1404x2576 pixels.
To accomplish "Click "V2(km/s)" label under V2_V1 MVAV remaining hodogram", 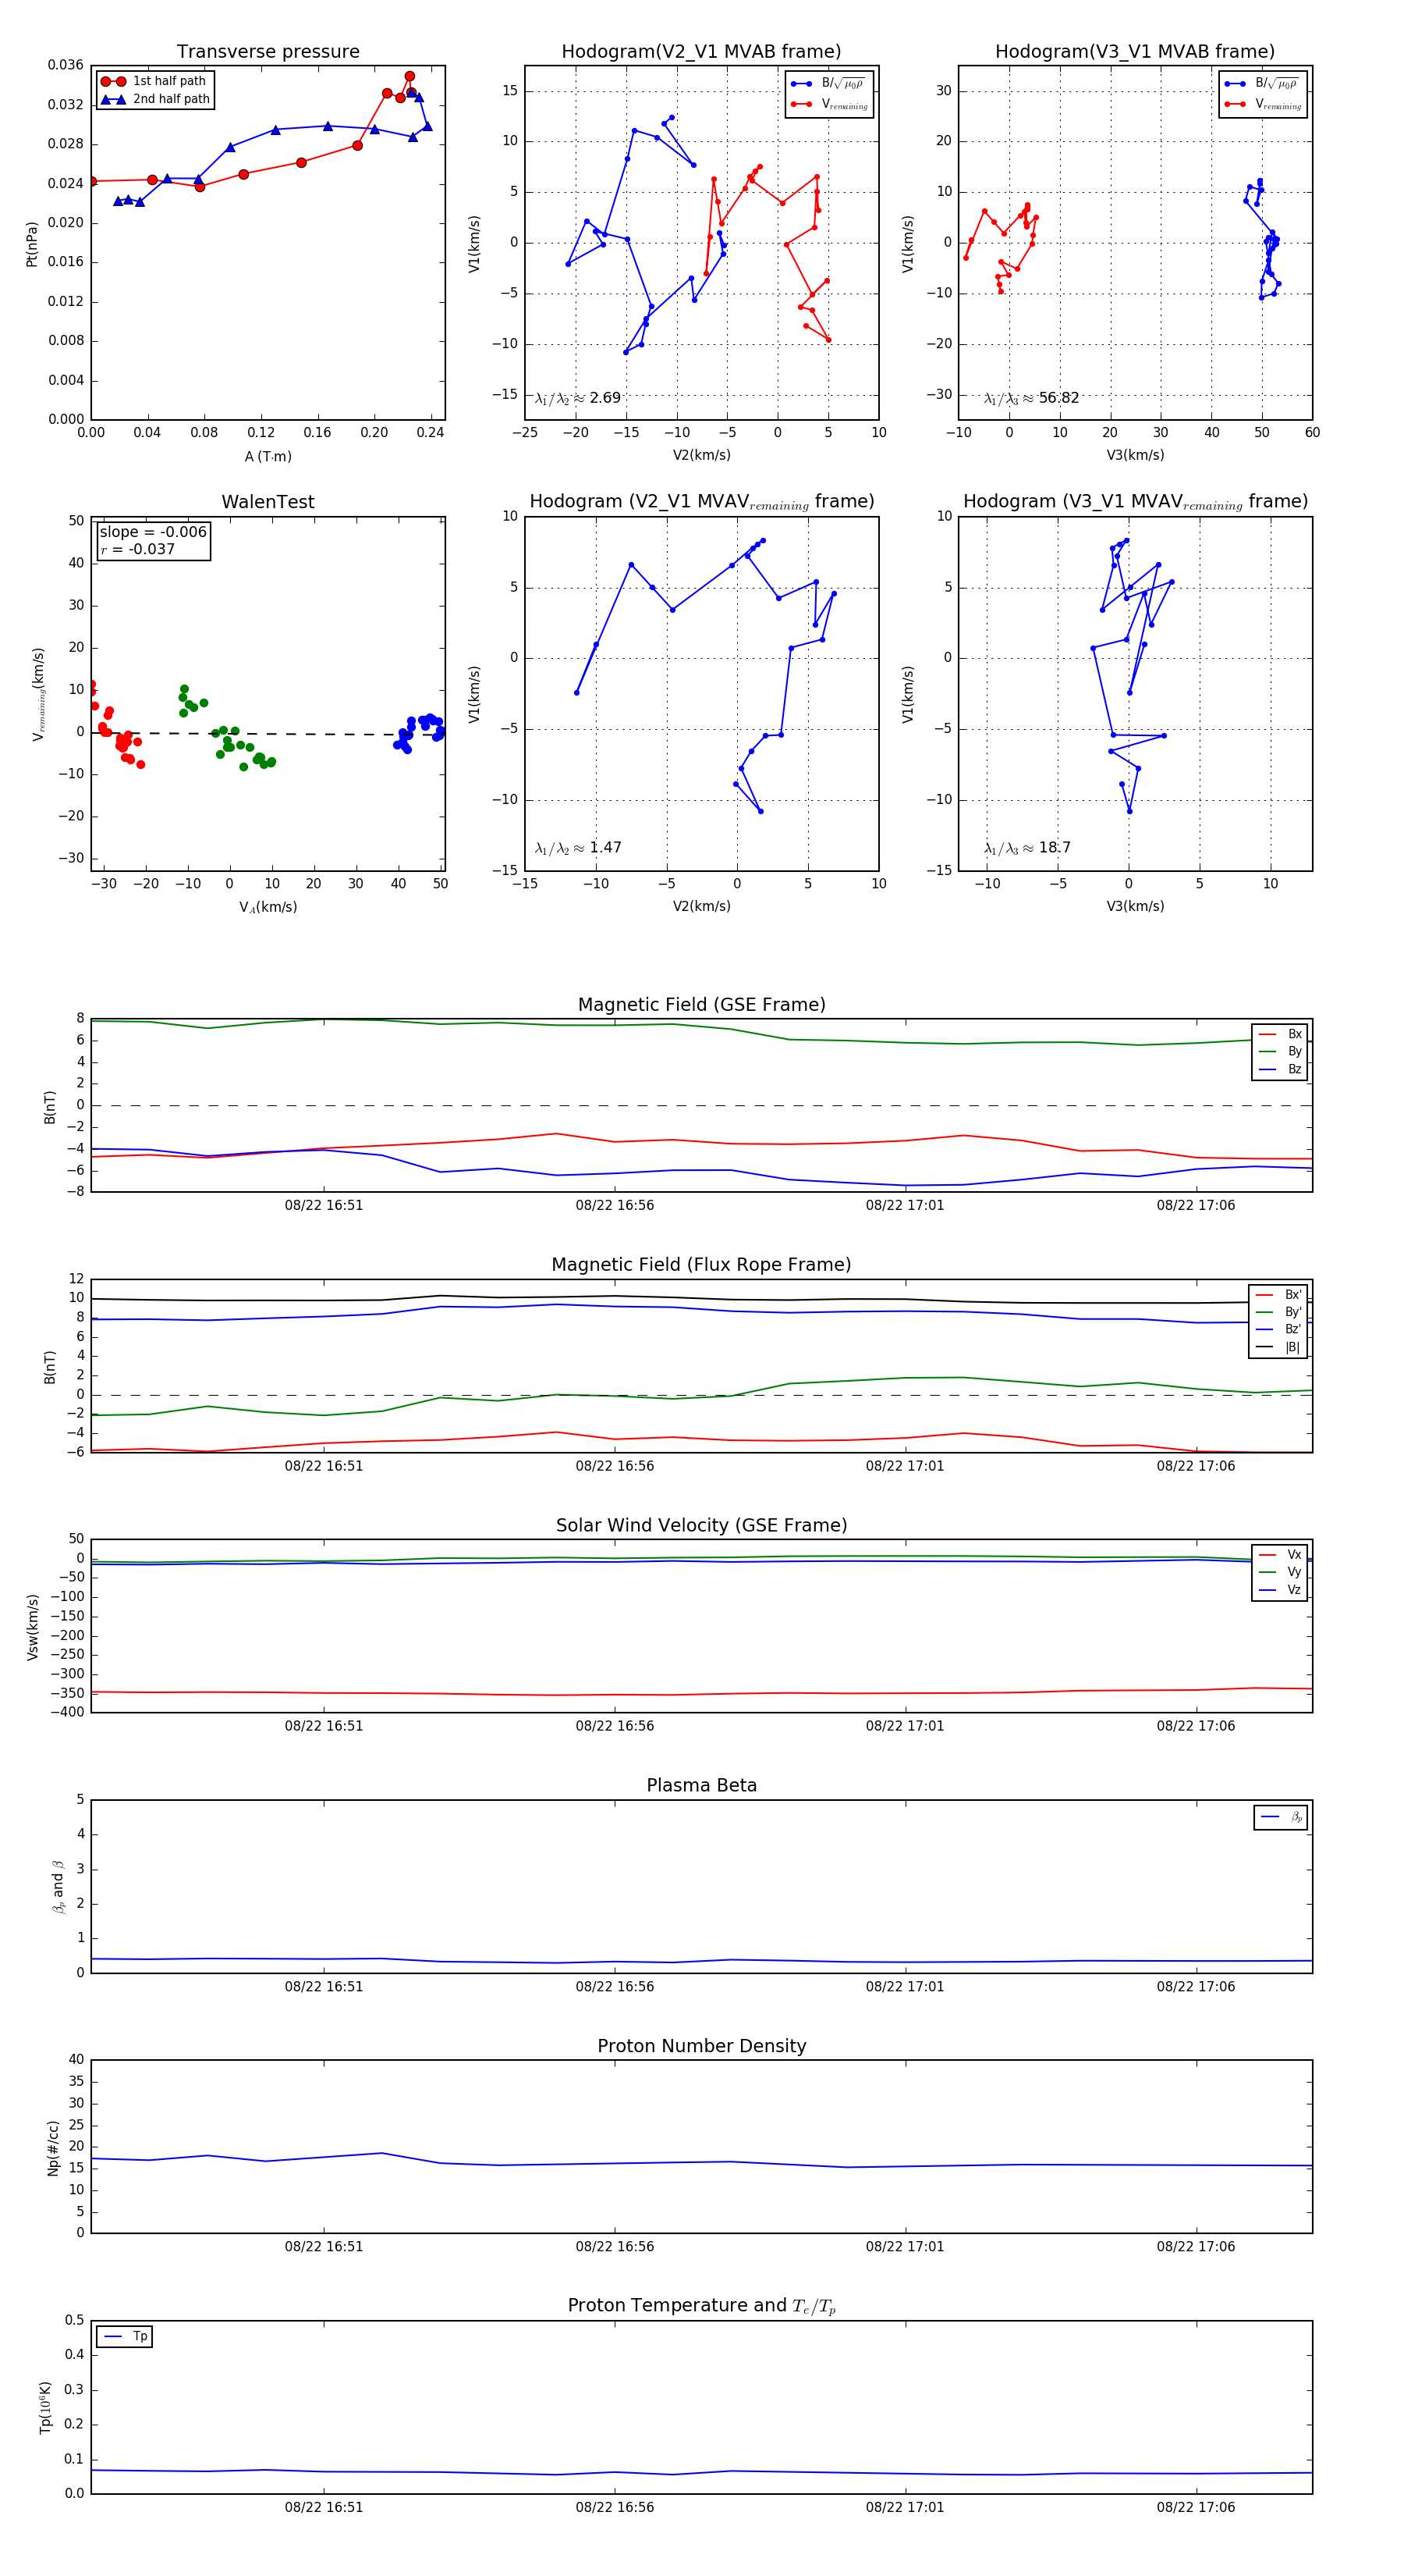I will (x=701, y=907).
